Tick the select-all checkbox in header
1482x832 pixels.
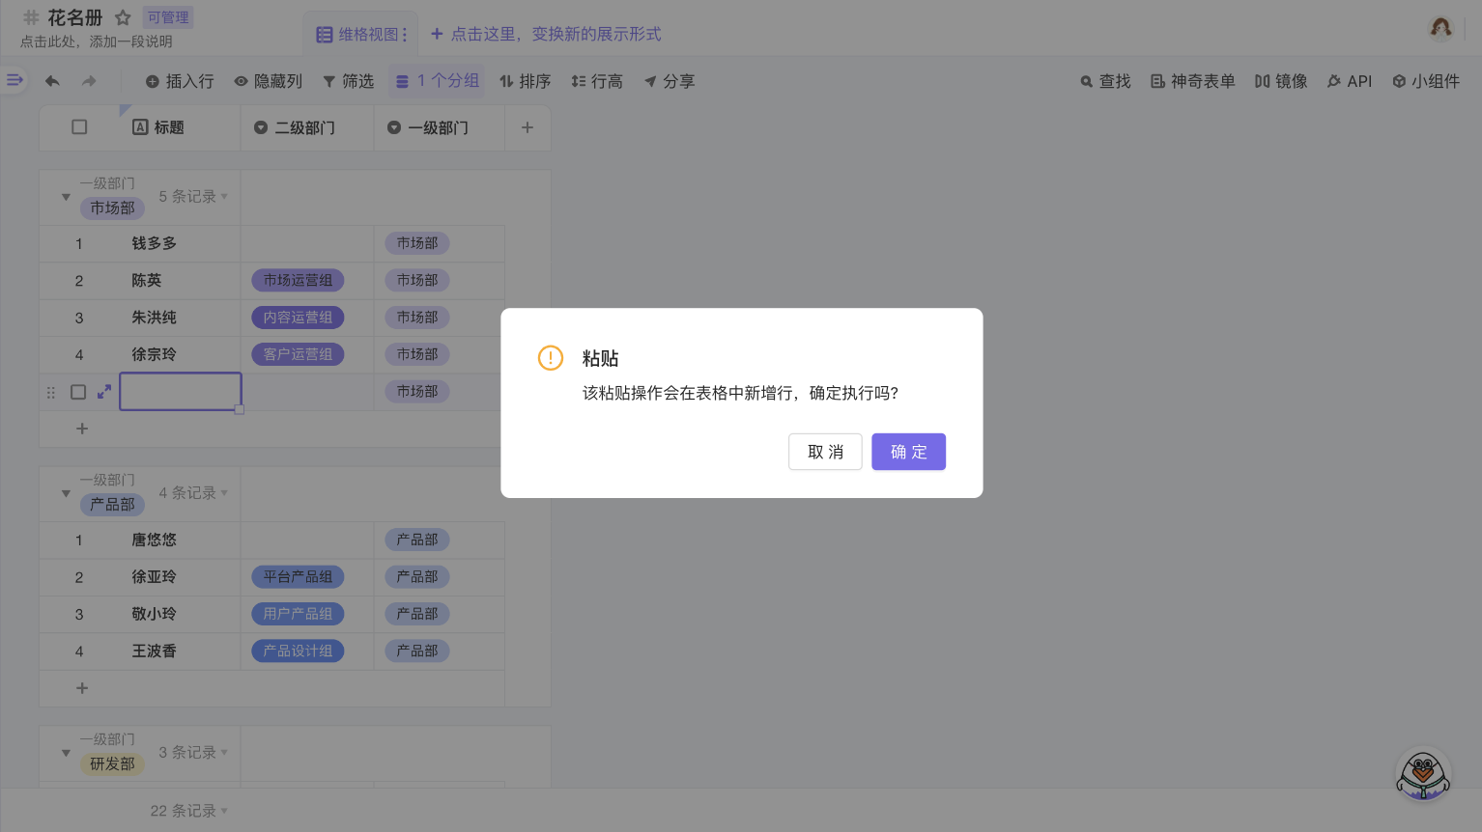coord(79,127)
